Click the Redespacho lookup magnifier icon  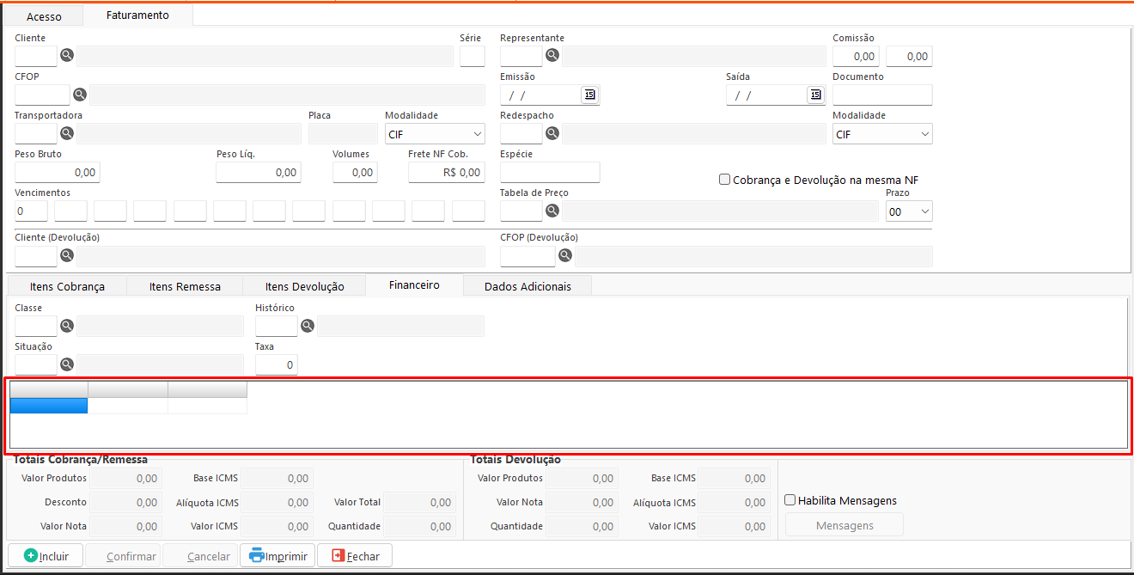click(552, 133)
